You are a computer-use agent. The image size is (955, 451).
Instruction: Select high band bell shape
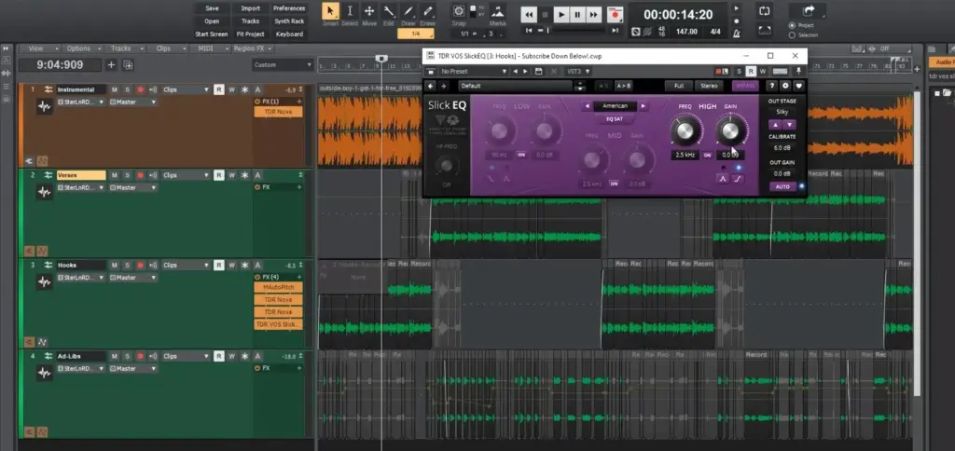(x=723, y=179)
